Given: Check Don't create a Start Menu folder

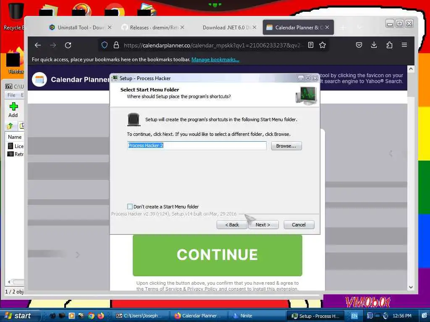Looking at the screenshot, I should 130,206.
